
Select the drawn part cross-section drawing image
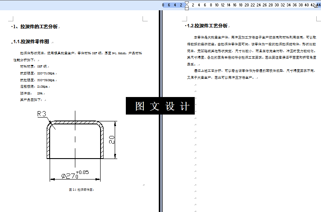point(77,146)
